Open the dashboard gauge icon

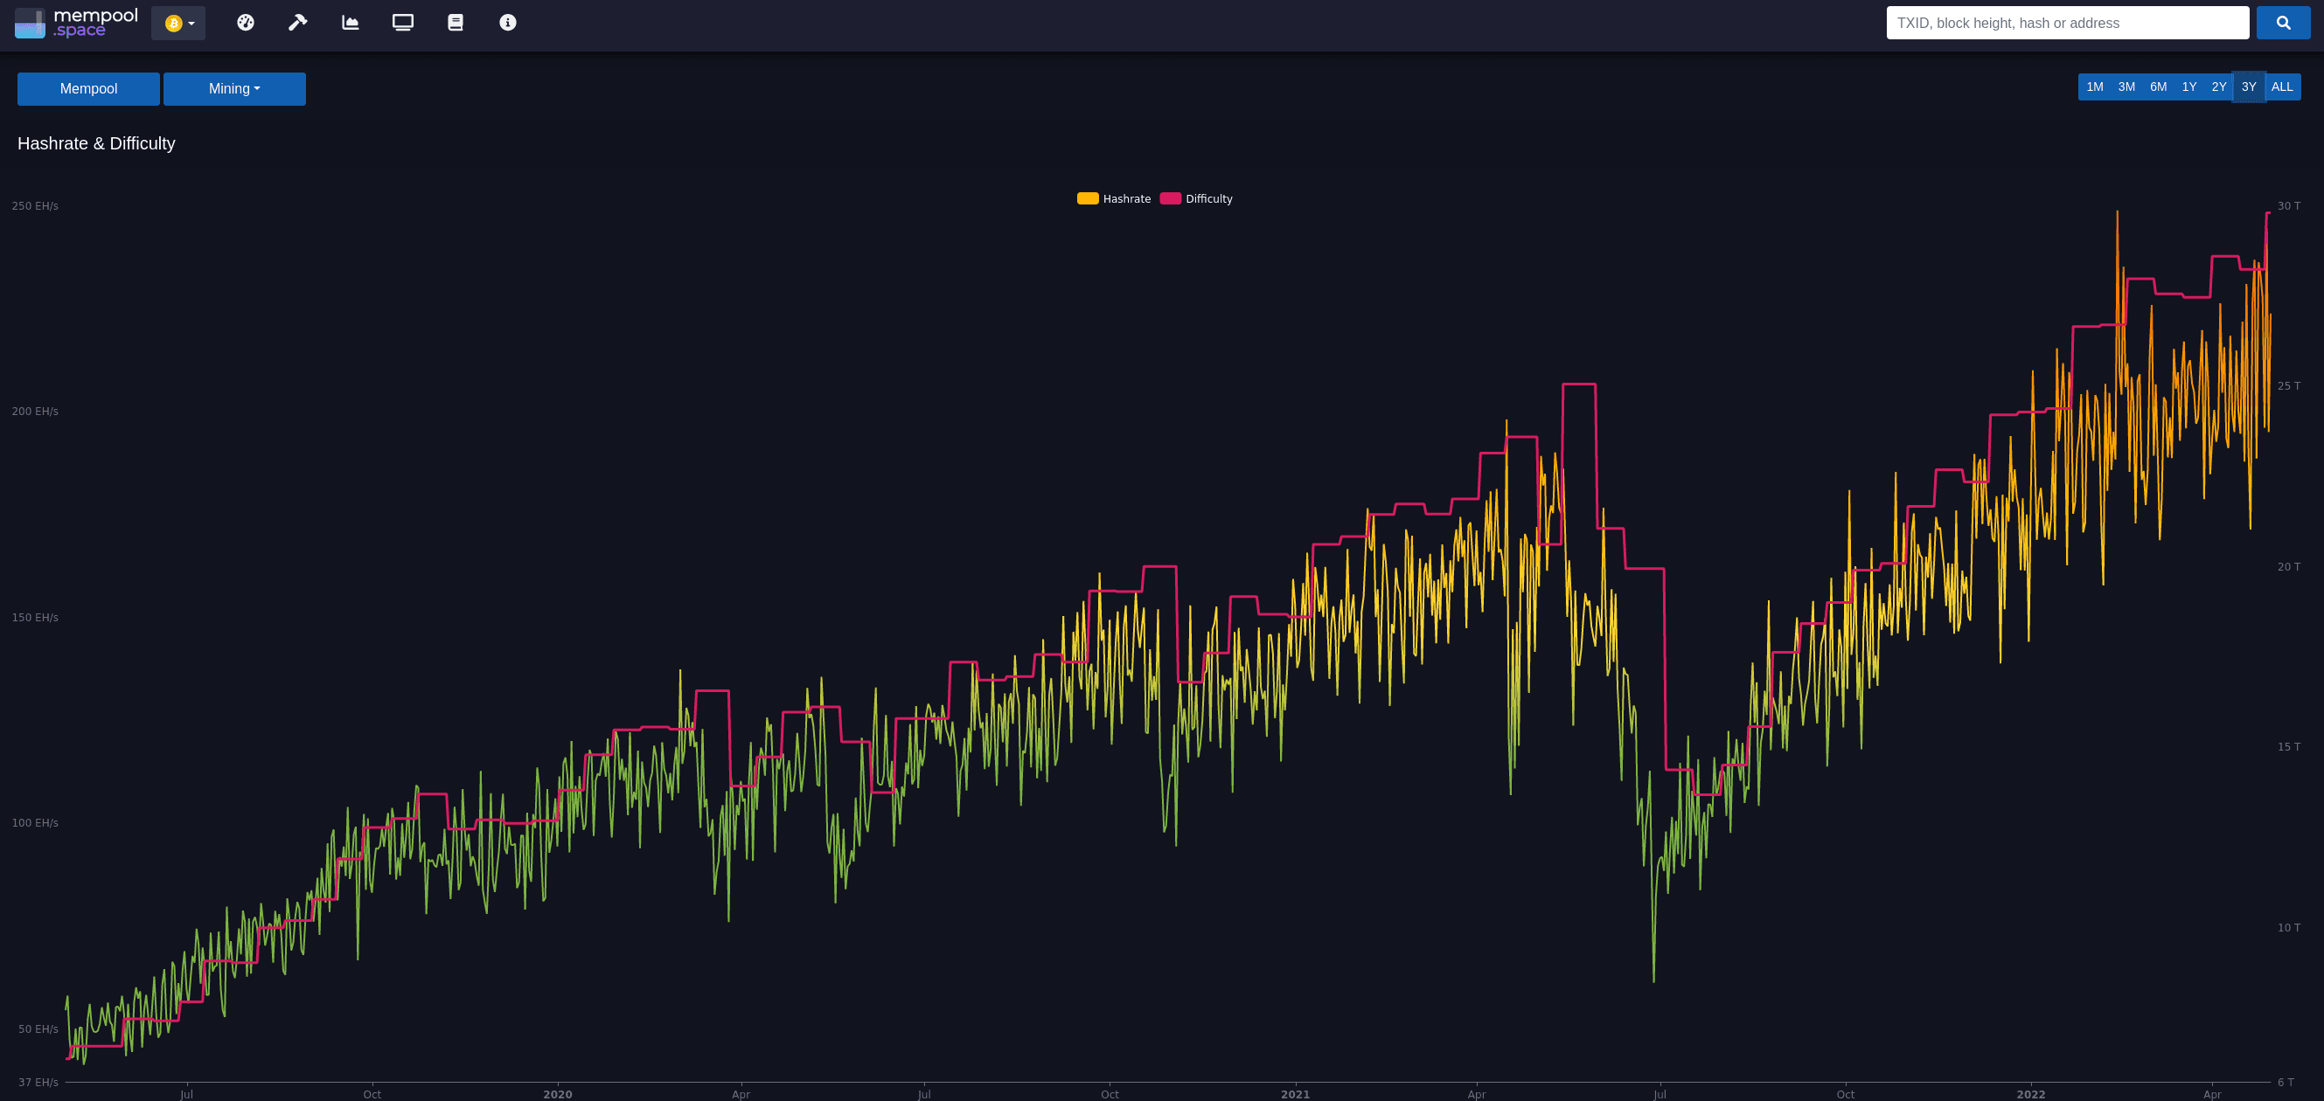(x=246, y=23)
